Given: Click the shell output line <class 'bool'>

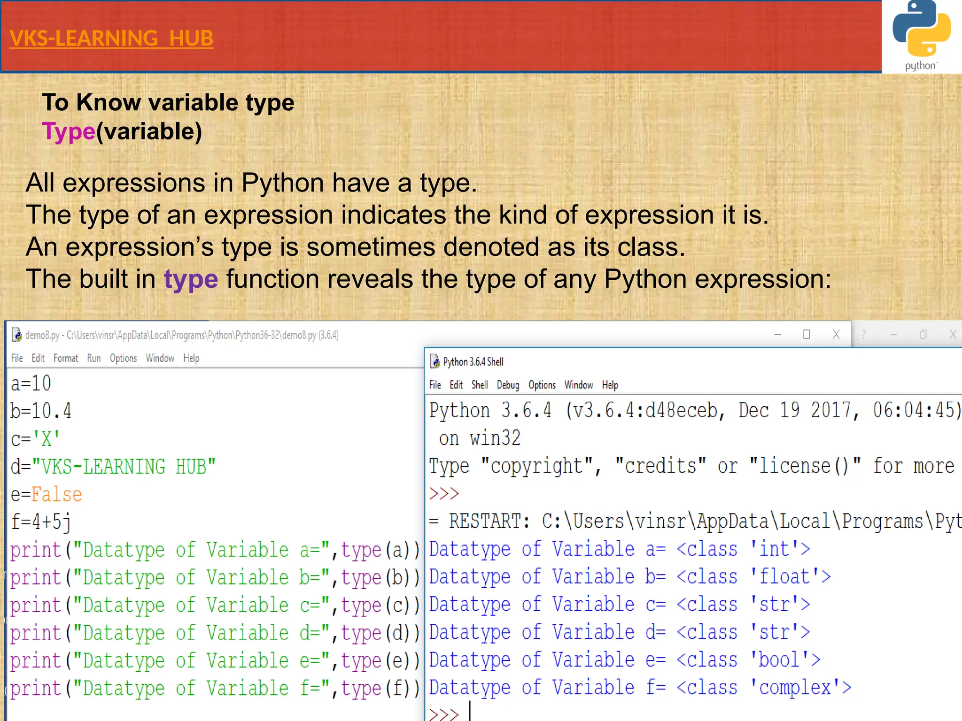Looking at the screenshot, I should (x=625, y=660).
